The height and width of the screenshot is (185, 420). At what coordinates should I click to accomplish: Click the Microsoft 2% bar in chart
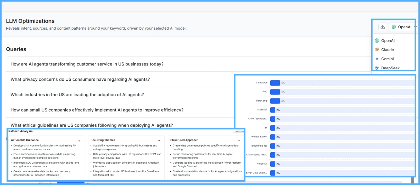click(273, 110)
